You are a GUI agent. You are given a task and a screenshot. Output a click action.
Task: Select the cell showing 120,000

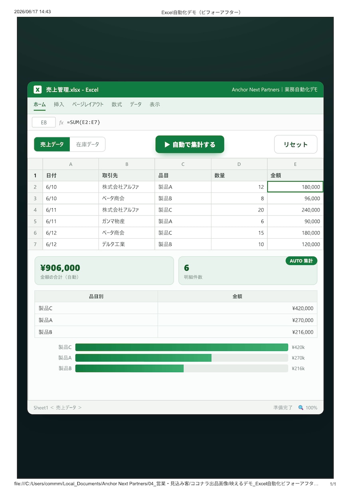295,244
